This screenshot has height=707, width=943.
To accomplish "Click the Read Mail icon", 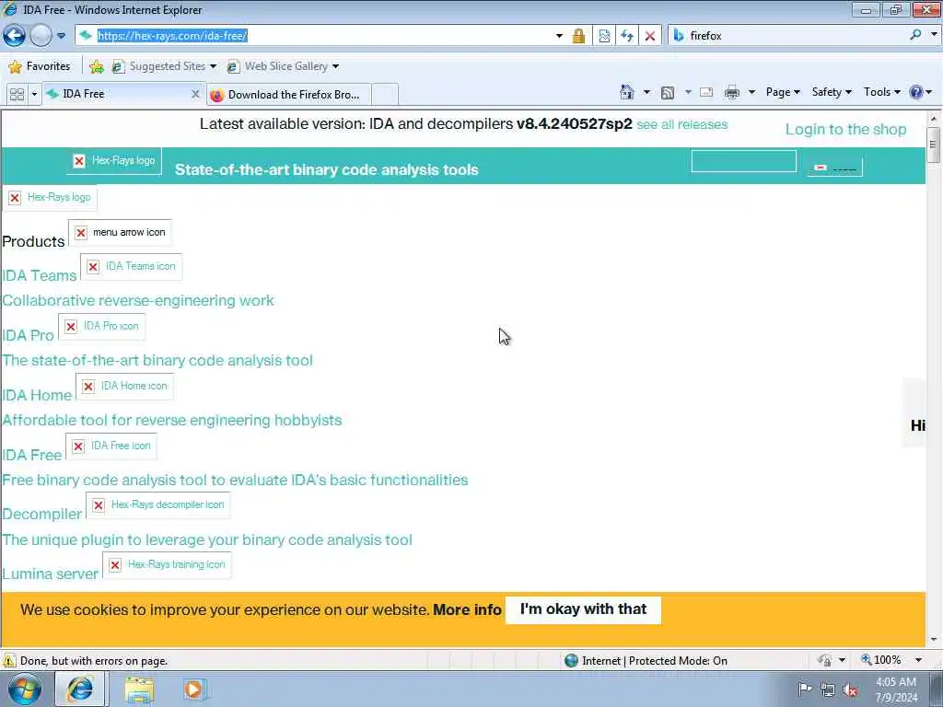I will coord(706,92).
